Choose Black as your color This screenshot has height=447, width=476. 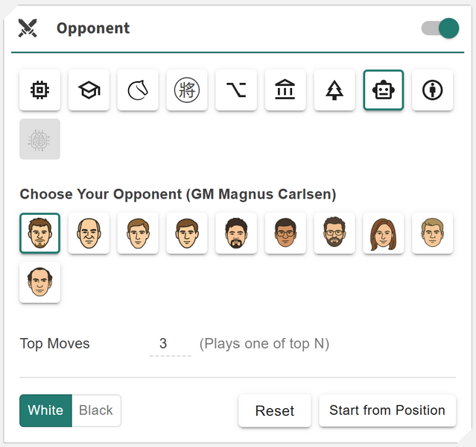96,410
